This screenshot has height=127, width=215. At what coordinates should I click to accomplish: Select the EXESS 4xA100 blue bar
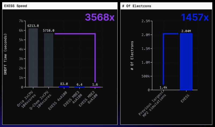pos(64,87)
